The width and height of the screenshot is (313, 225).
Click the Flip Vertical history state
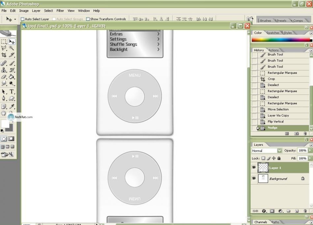276,122
